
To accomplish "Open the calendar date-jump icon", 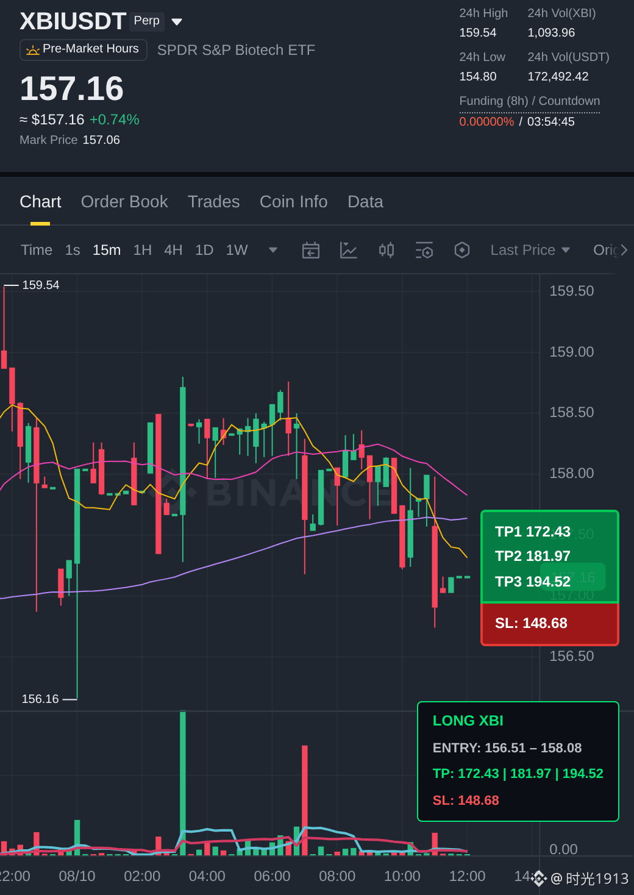I will [x=311, y=250].
